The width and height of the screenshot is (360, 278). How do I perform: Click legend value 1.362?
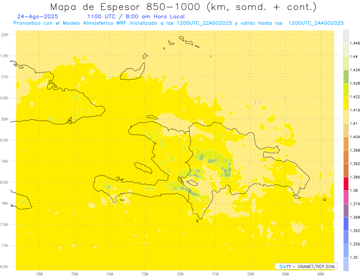(x=355, y=231)
